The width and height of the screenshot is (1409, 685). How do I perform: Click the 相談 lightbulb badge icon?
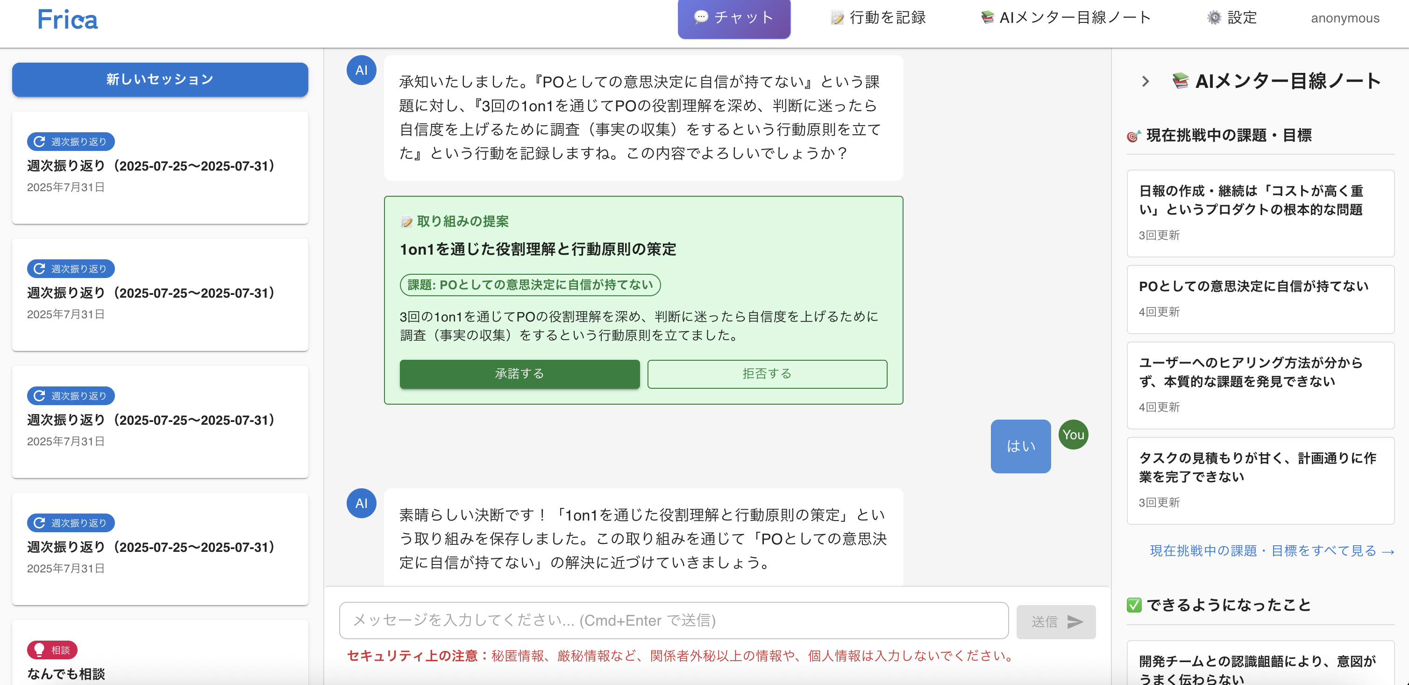pyautogui.click(x=39, y=649)
